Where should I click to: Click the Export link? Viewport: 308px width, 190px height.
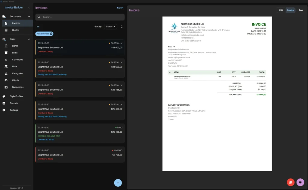pyautogui.click(x=120, y=8)
